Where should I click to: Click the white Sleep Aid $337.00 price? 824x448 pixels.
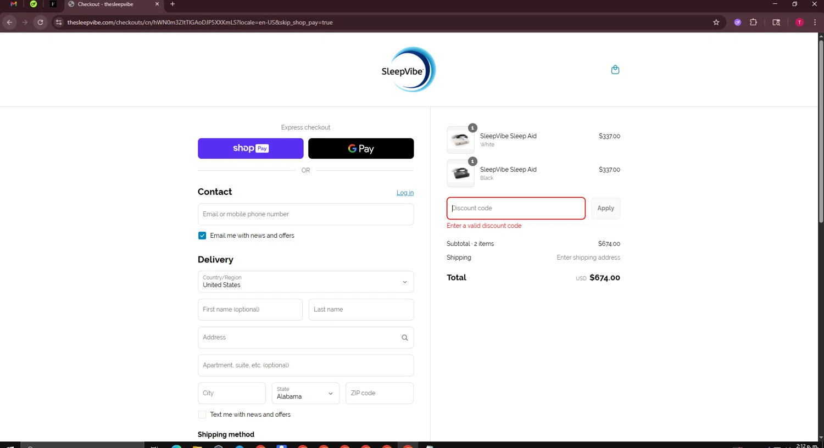609,136
